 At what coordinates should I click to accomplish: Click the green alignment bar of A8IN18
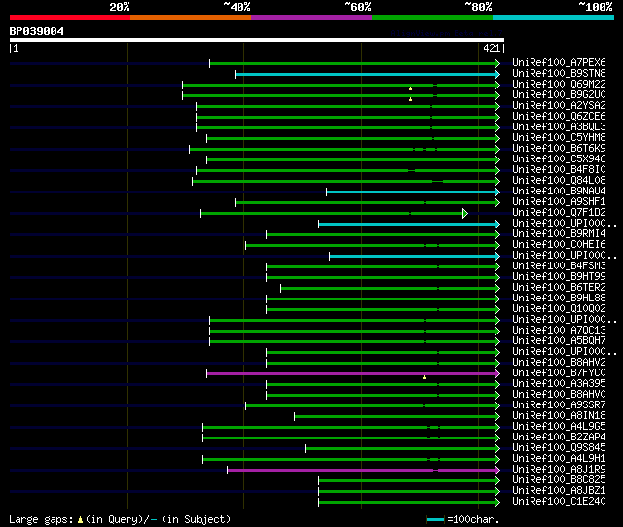(x=394, y=417)
